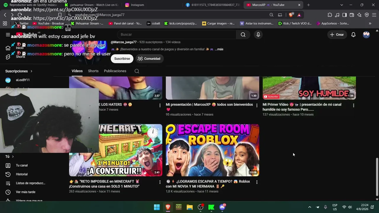The width and height of the screenshot is (379, 213).
Task: Search within the channel using the magnifier
Action: [137, 71]
